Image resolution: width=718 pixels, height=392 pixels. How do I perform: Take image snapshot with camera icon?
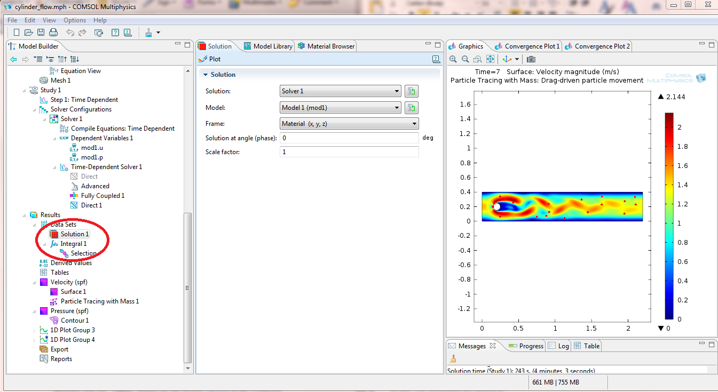(x=531, y=59)
